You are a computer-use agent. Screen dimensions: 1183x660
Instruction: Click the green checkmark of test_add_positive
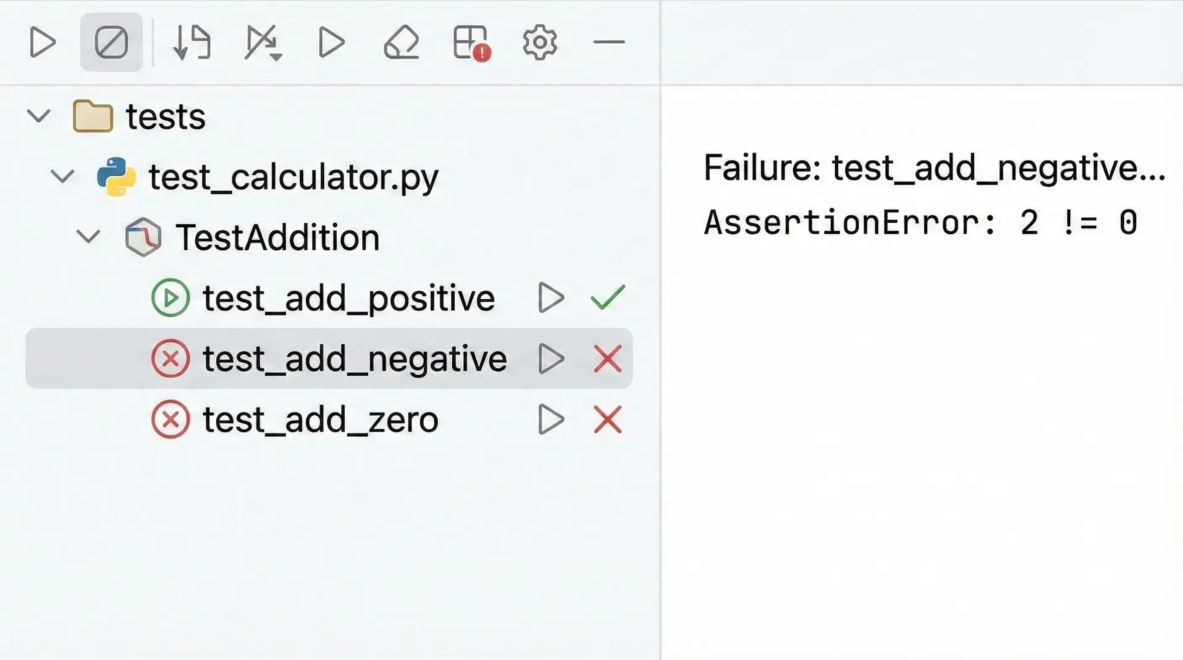click(608, 298)
